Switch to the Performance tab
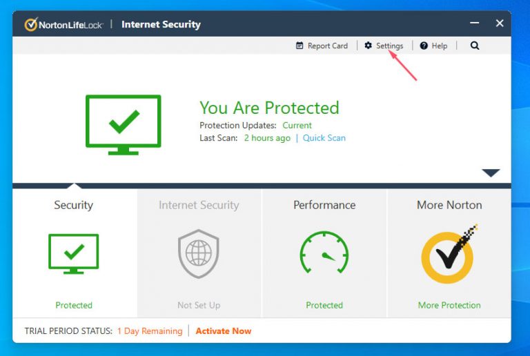 coord(324,205)
